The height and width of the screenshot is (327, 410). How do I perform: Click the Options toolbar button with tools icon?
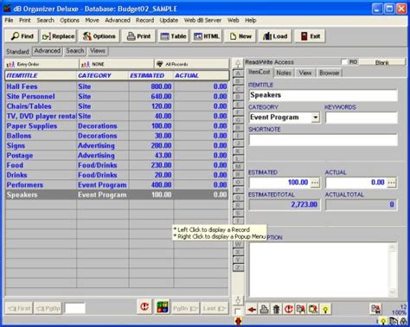tap(99, 36)
